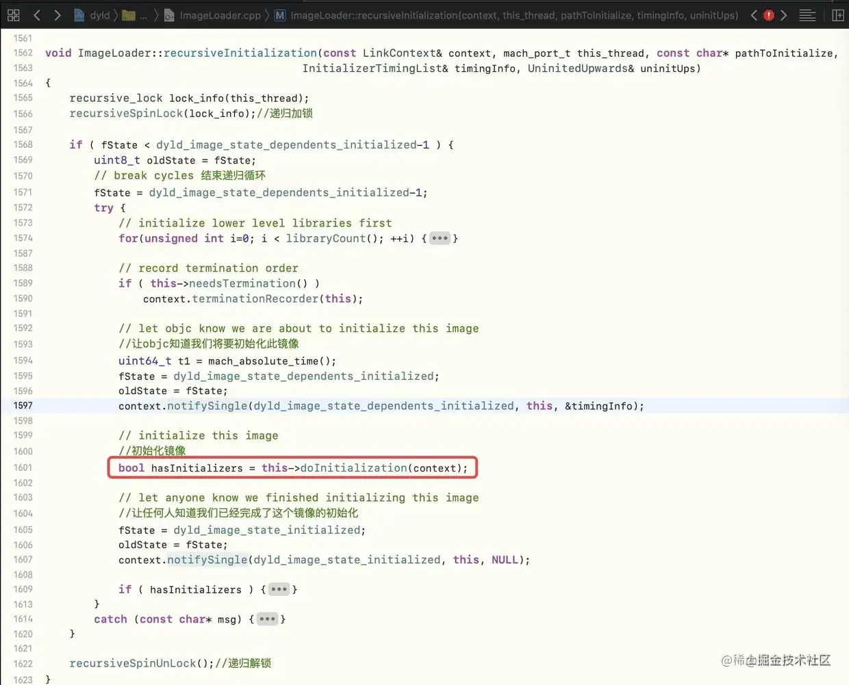Click 'bool hasInitializers' declaration
The height and width of the screenshot is (685, 849).
pos(180,468)
